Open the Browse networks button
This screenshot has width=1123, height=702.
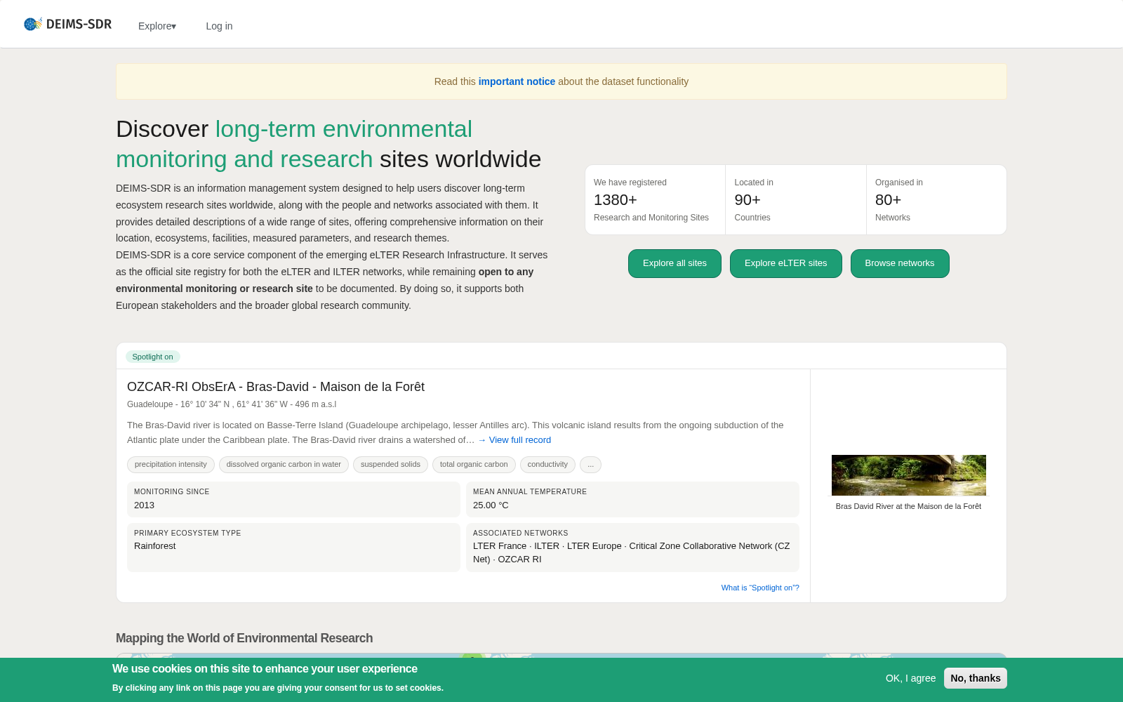900,263
